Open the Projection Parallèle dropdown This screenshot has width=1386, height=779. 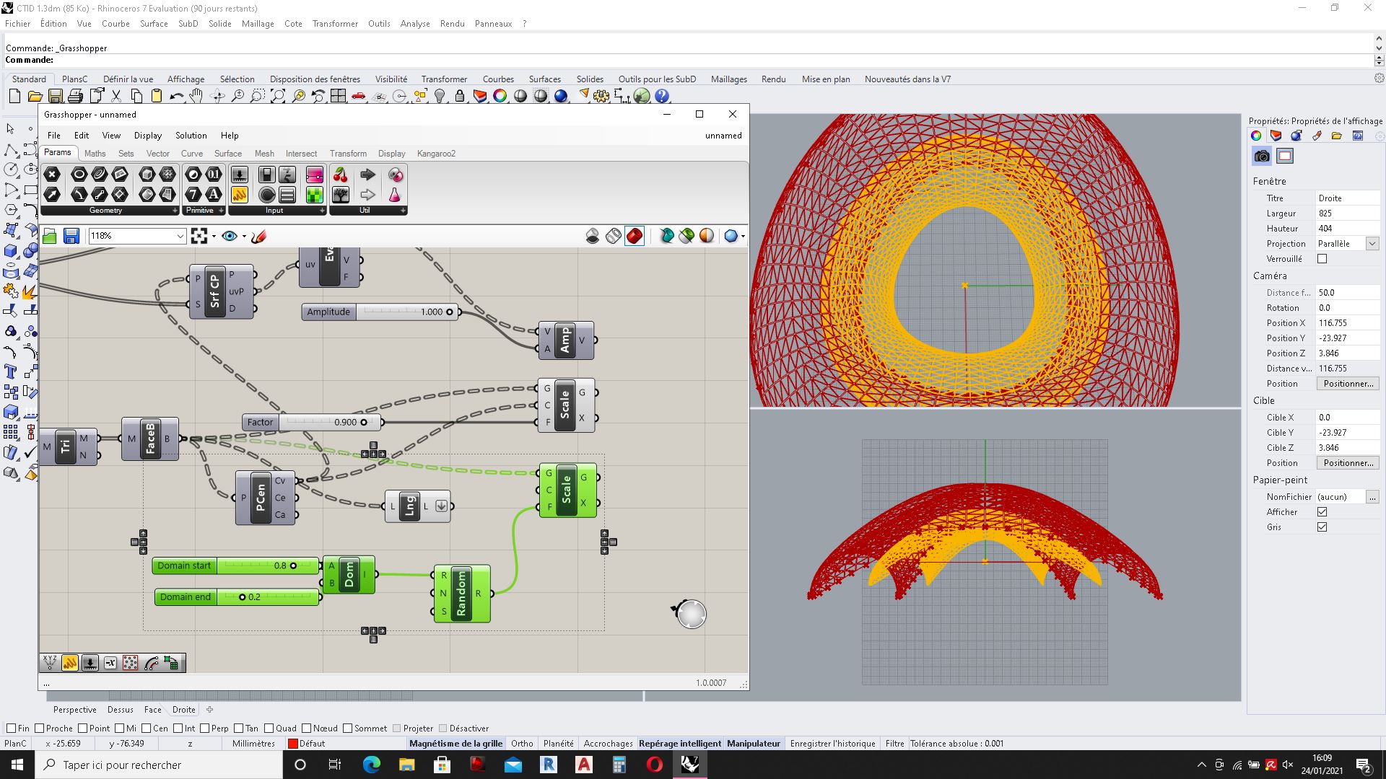(1372, 244)
